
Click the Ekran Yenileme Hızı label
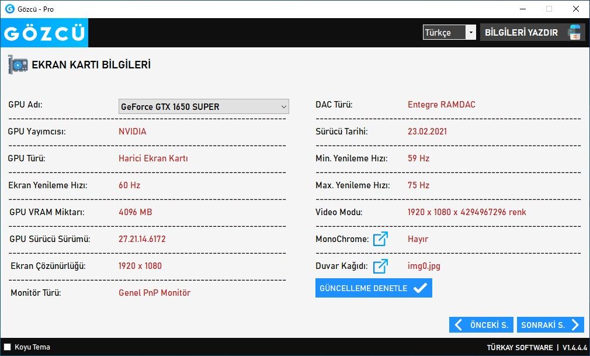(x=48, y=185)
